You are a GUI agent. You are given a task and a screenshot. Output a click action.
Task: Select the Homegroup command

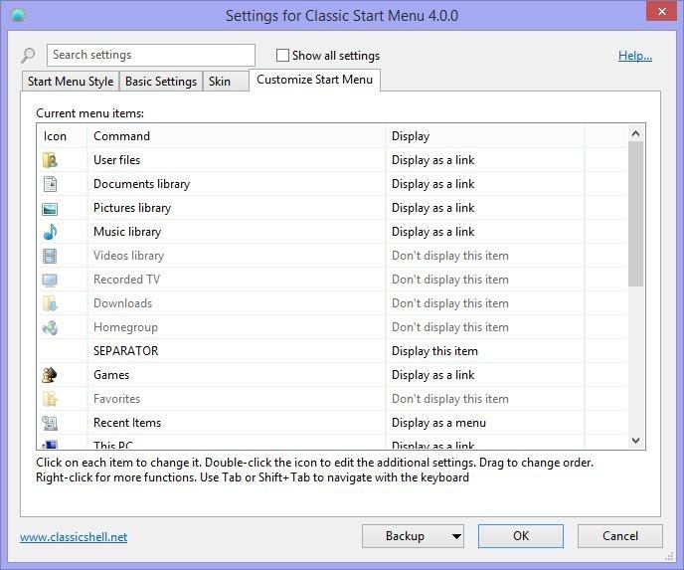pos(125,327)
